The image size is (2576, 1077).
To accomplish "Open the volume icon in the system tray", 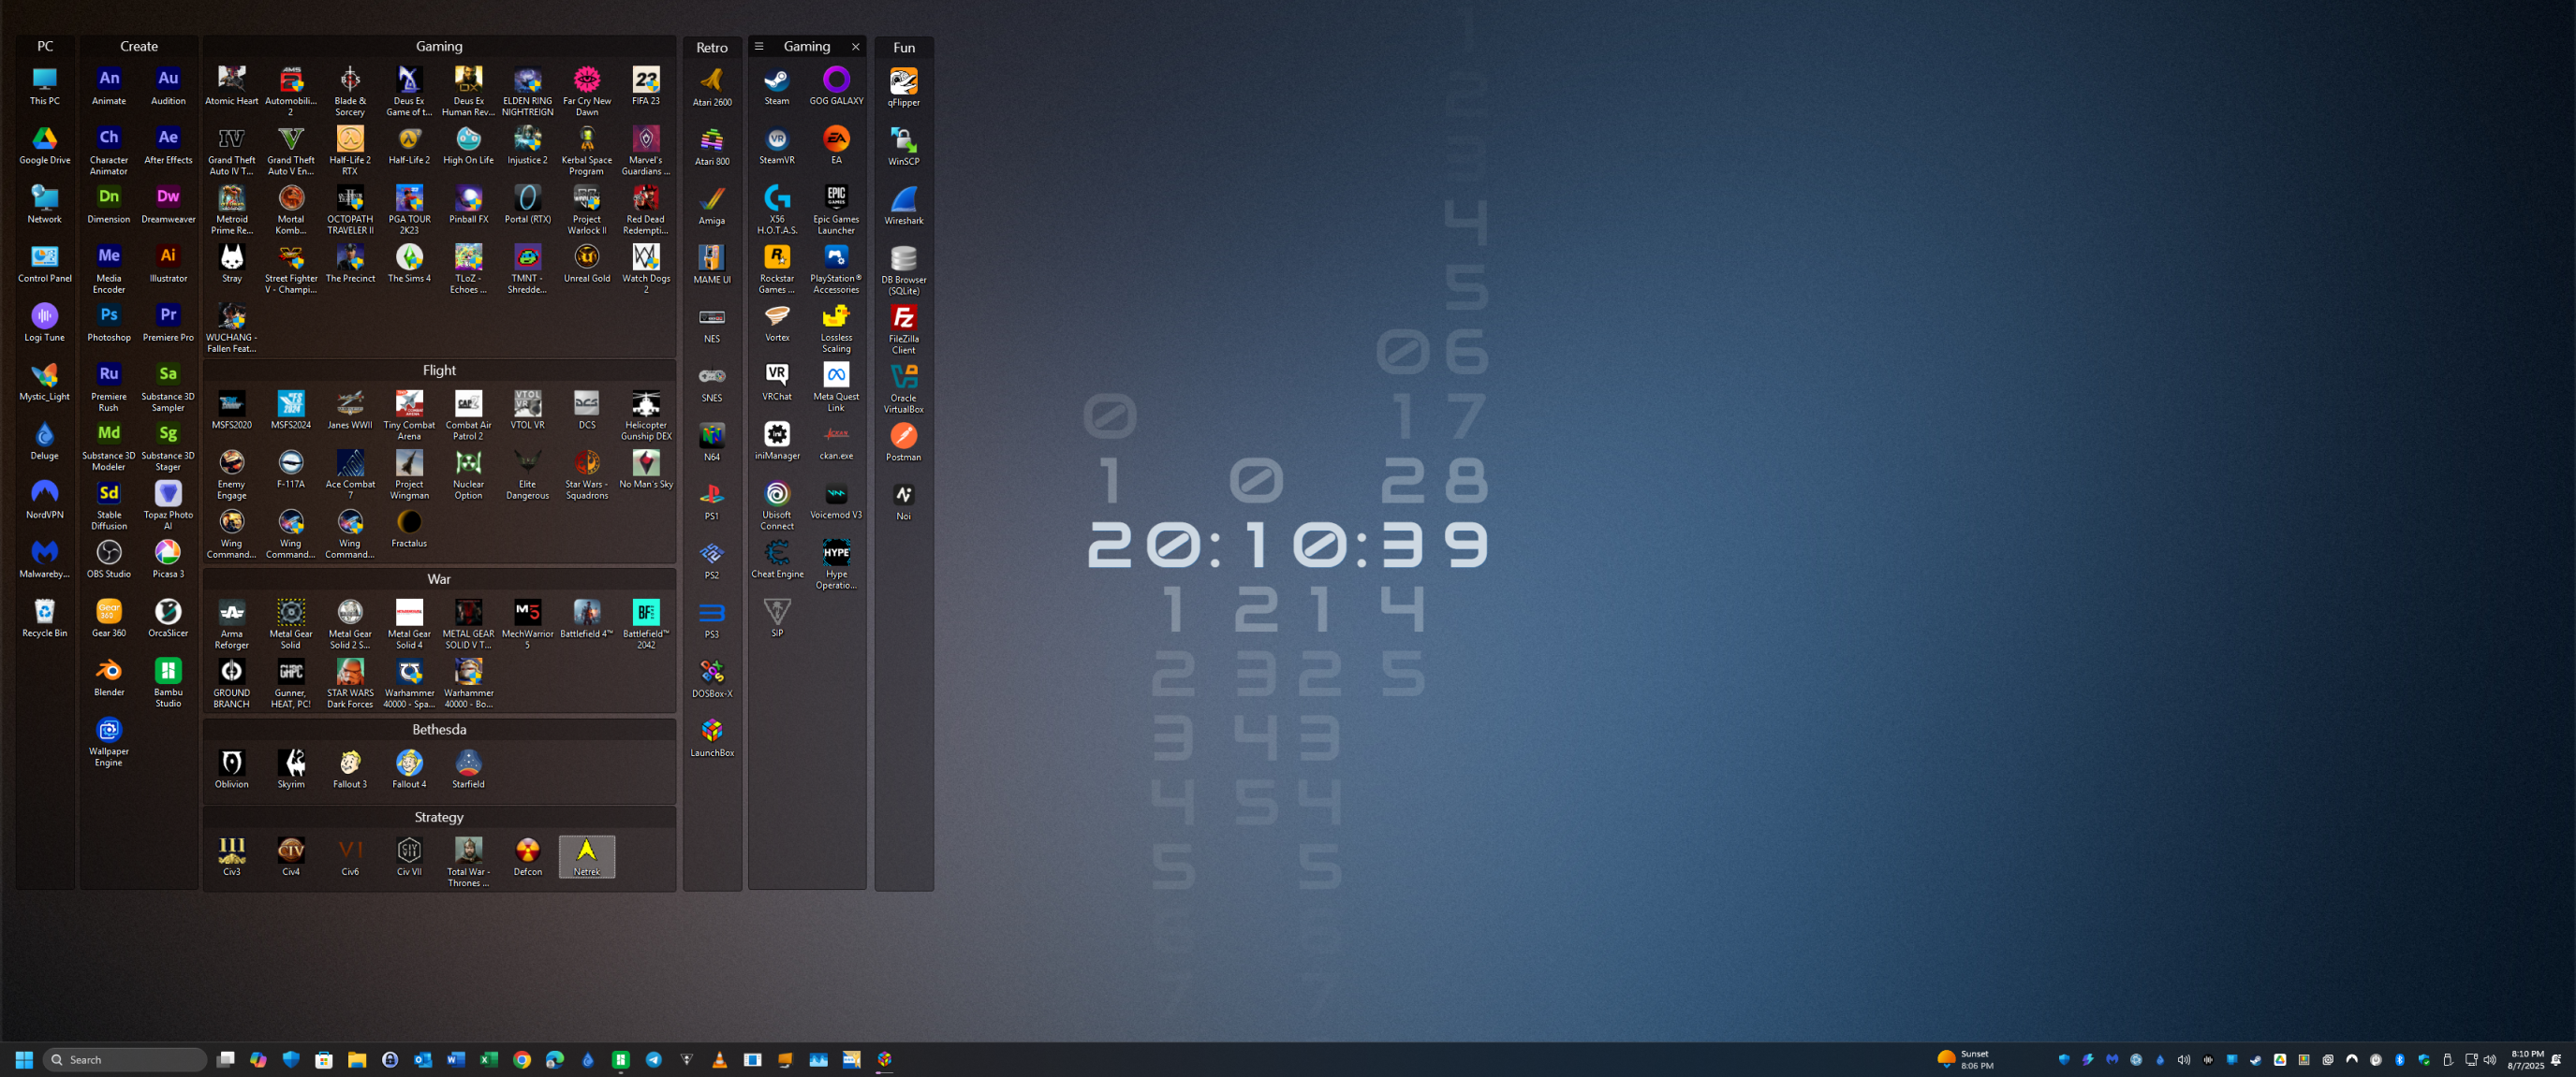I will coord(2490,1059).
